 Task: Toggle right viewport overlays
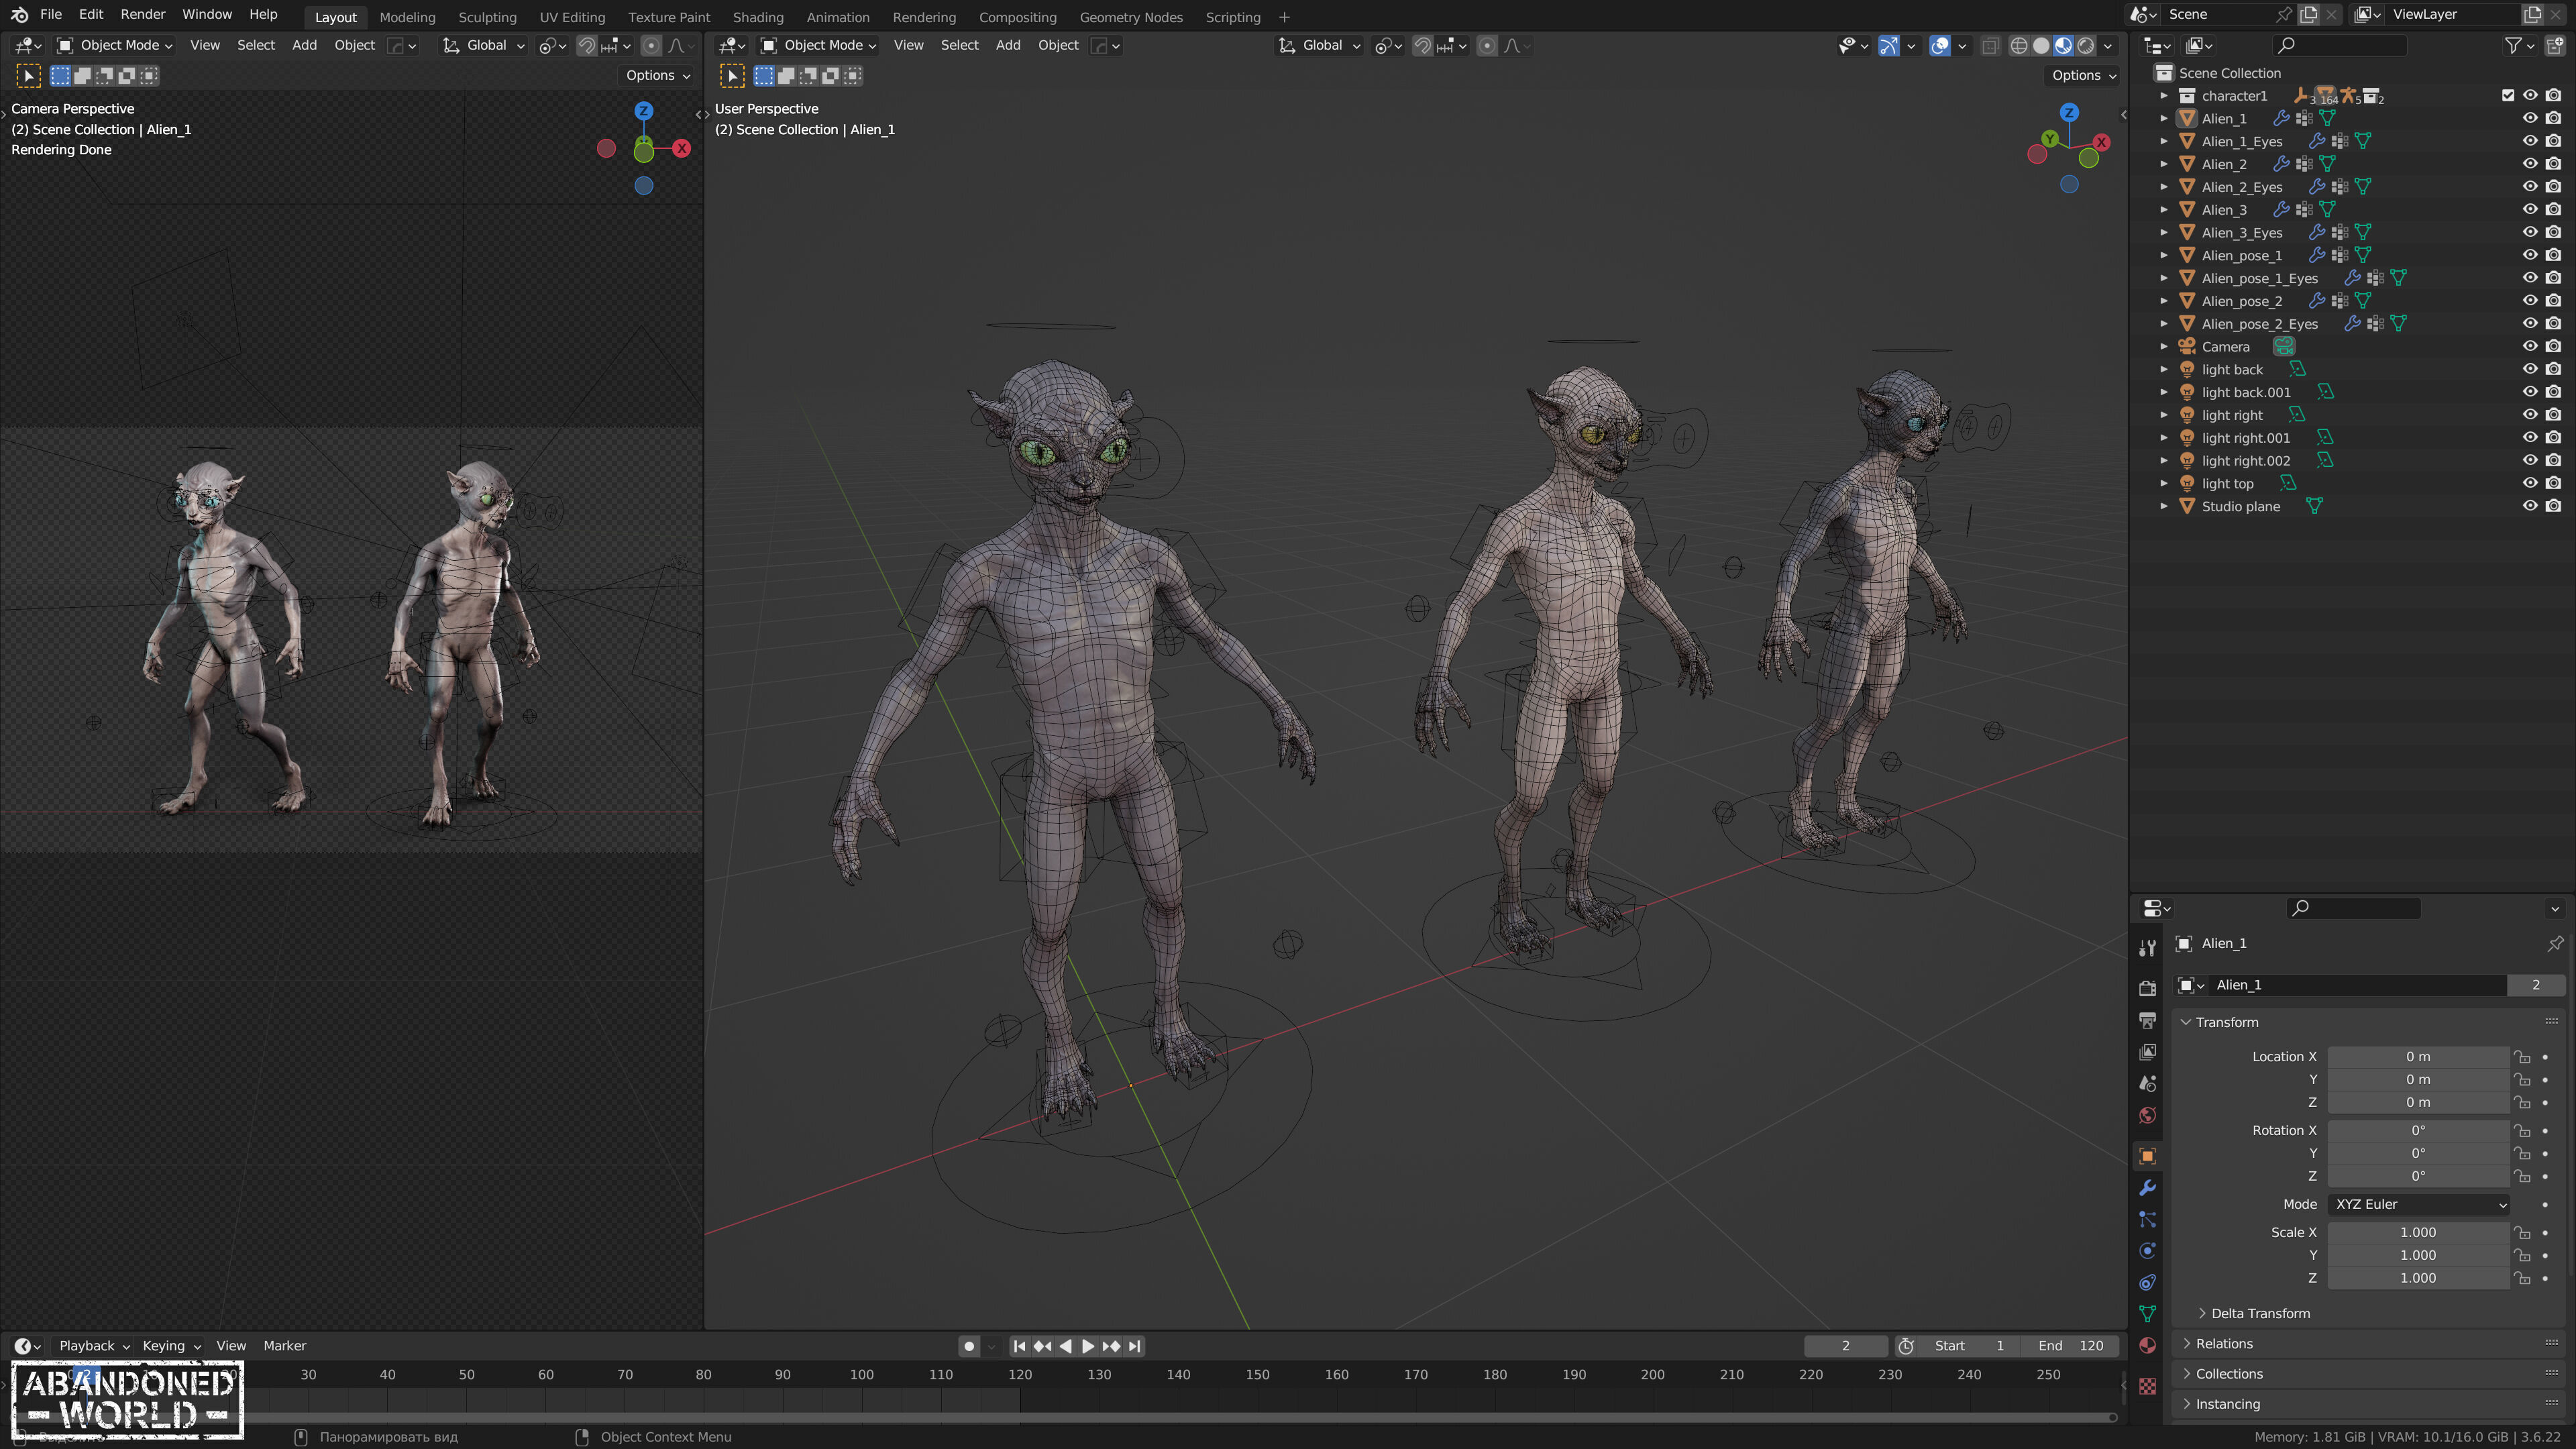[1939, 46]
